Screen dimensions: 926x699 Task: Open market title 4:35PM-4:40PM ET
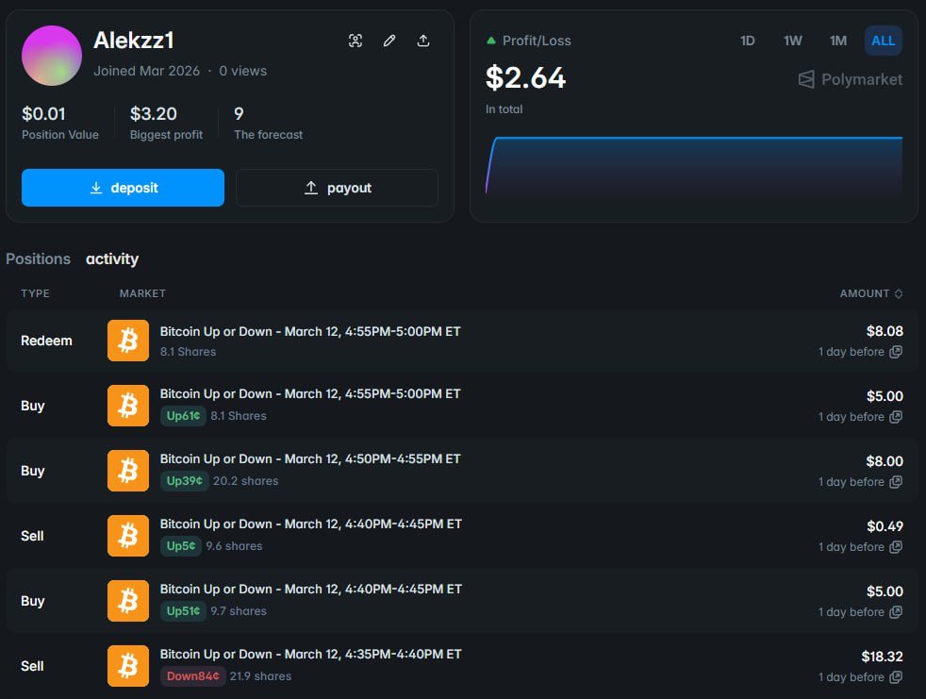click(x=310, y=654)
